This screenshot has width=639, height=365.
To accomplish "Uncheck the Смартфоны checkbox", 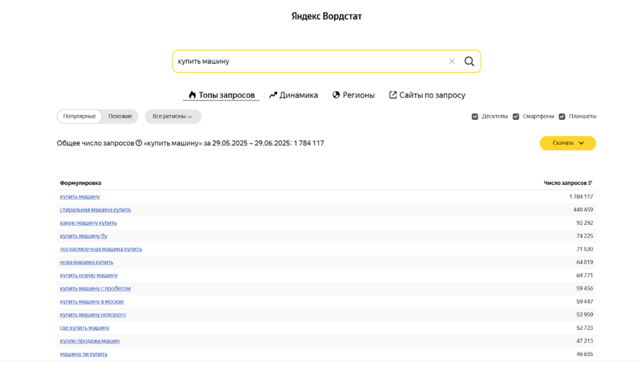I will tap(516, 117).
